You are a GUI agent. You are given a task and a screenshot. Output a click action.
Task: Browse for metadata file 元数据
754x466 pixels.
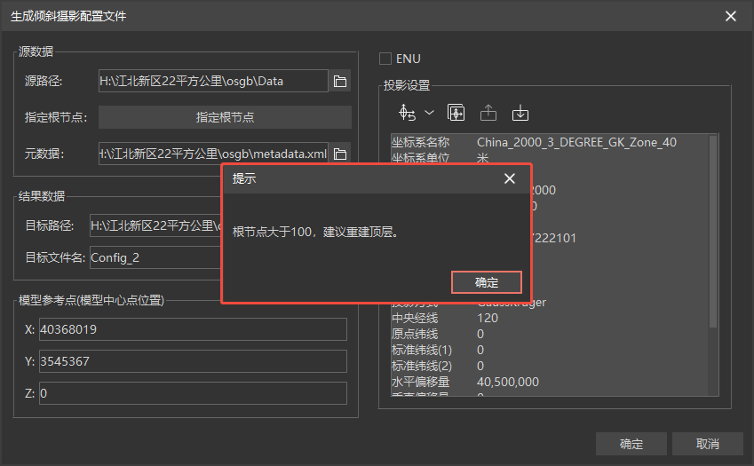[340, 153]
